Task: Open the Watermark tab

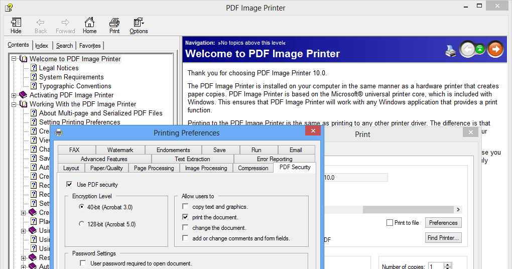Action: (120, 150)
